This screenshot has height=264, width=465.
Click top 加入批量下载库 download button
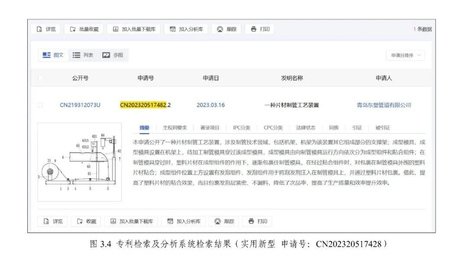pyautogui.click(x=133, y=29)
